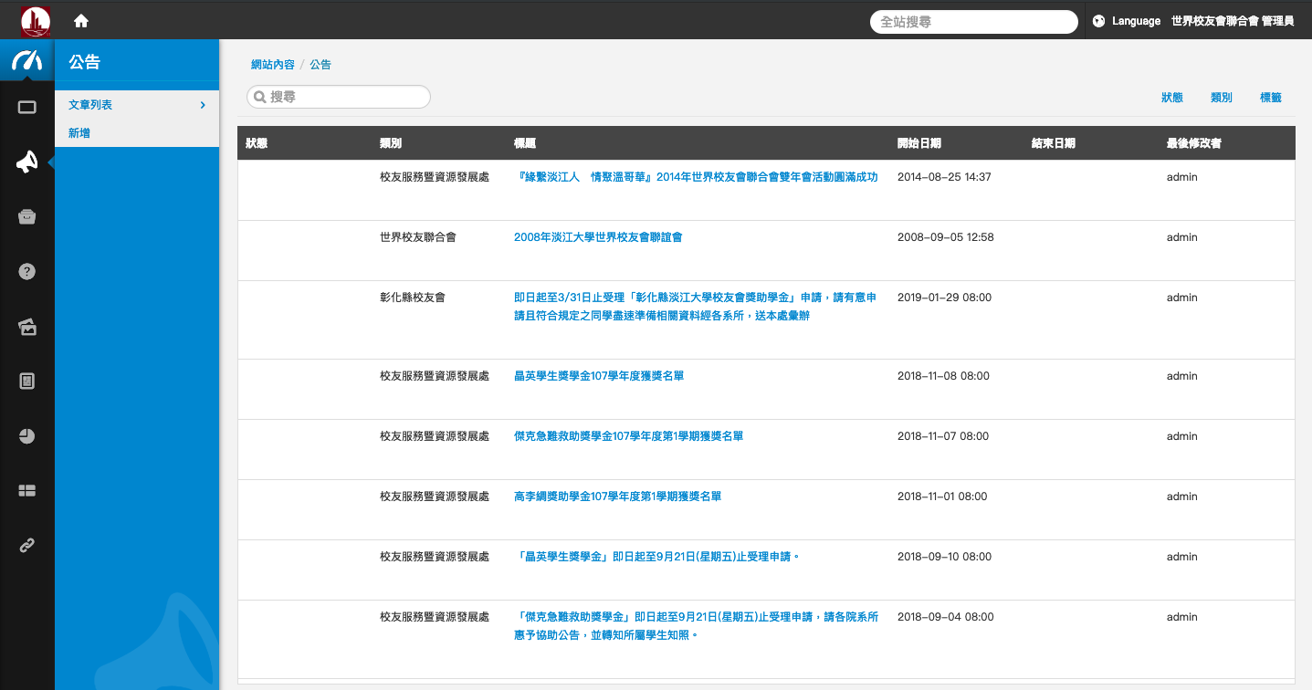Open 2008年淡江大學世界校友會聯誼會 article
The image size is (1312, 690).
598,237
